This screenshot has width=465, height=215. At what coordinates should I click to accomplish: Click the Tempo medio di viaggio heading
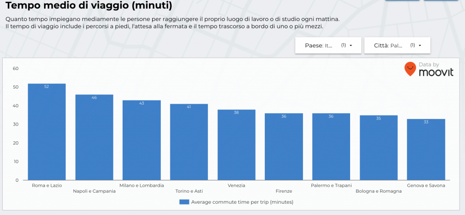tap(89, 6)
